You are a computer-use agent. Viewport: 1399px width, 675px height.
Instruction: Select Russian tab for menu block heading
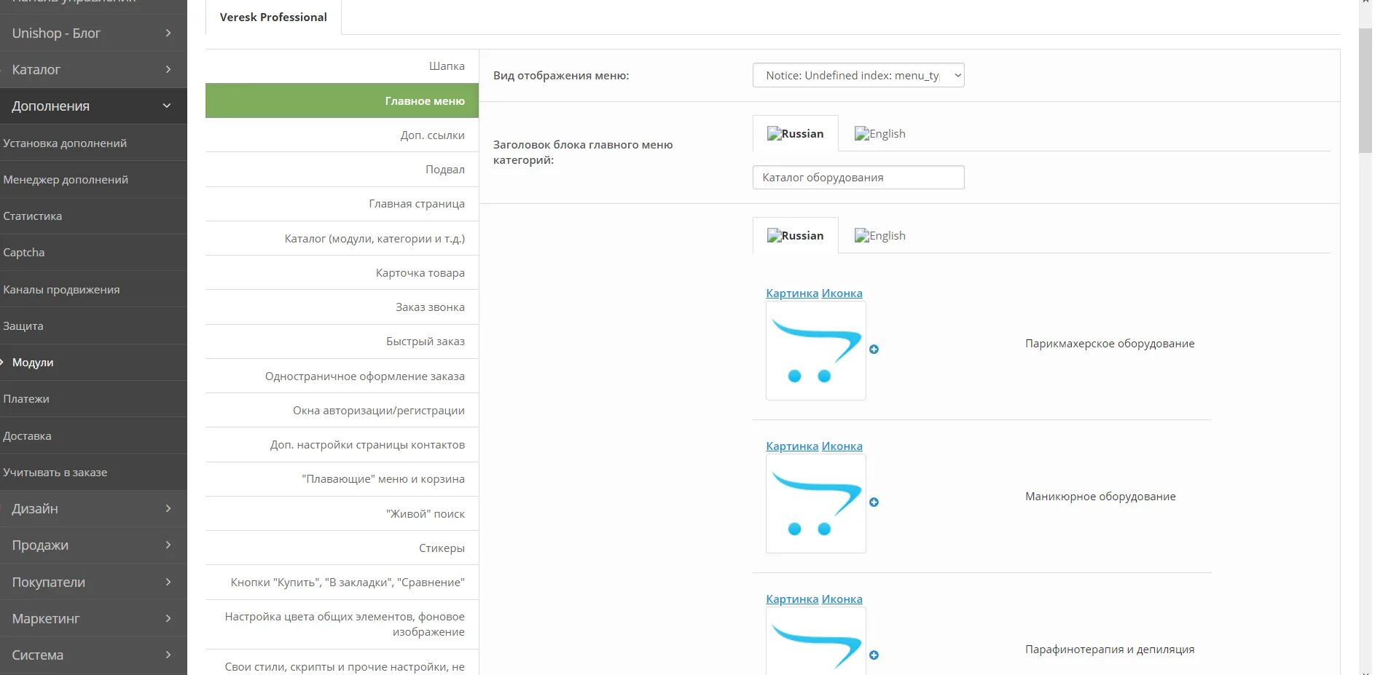click(795, 133)
